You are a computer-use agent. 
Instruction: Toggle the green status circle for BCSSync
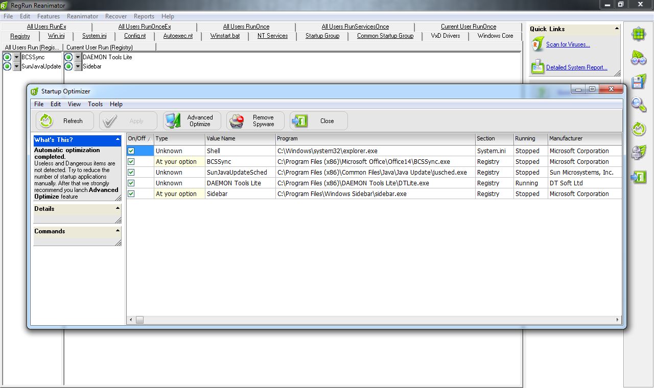pyautogui.click(x=7, y=57)
